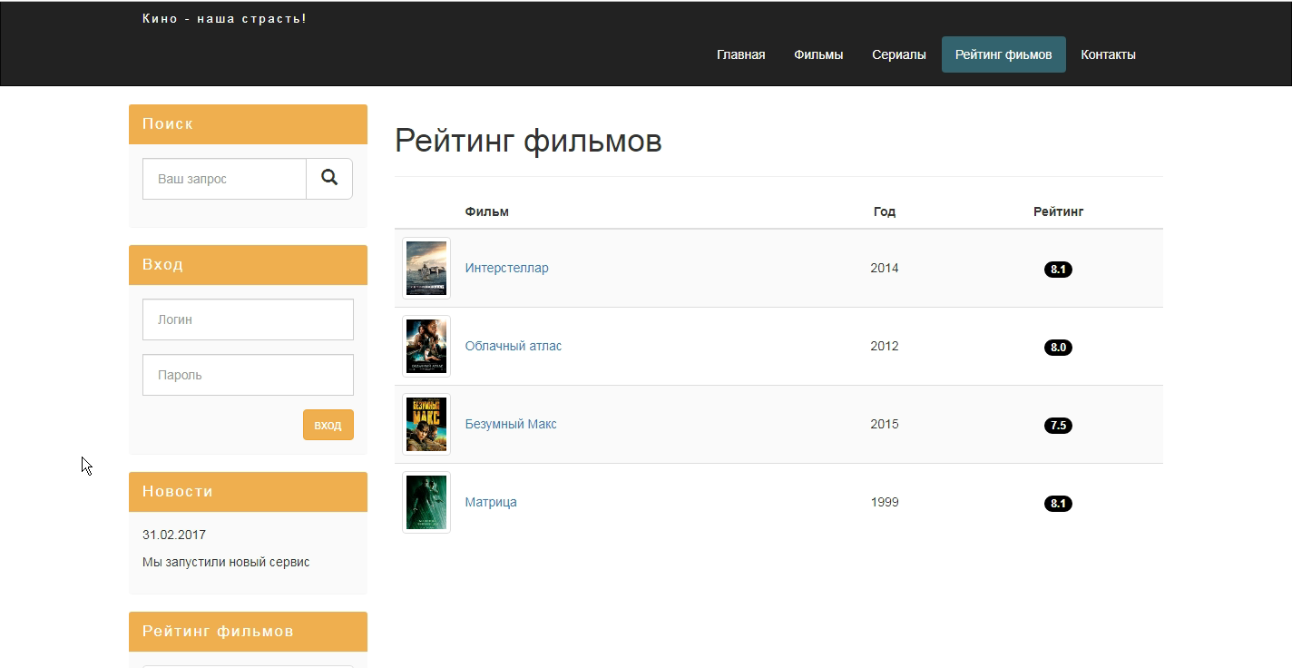
Task: Click the 7.5 rating badge
Action: [x=1058, y=426]
